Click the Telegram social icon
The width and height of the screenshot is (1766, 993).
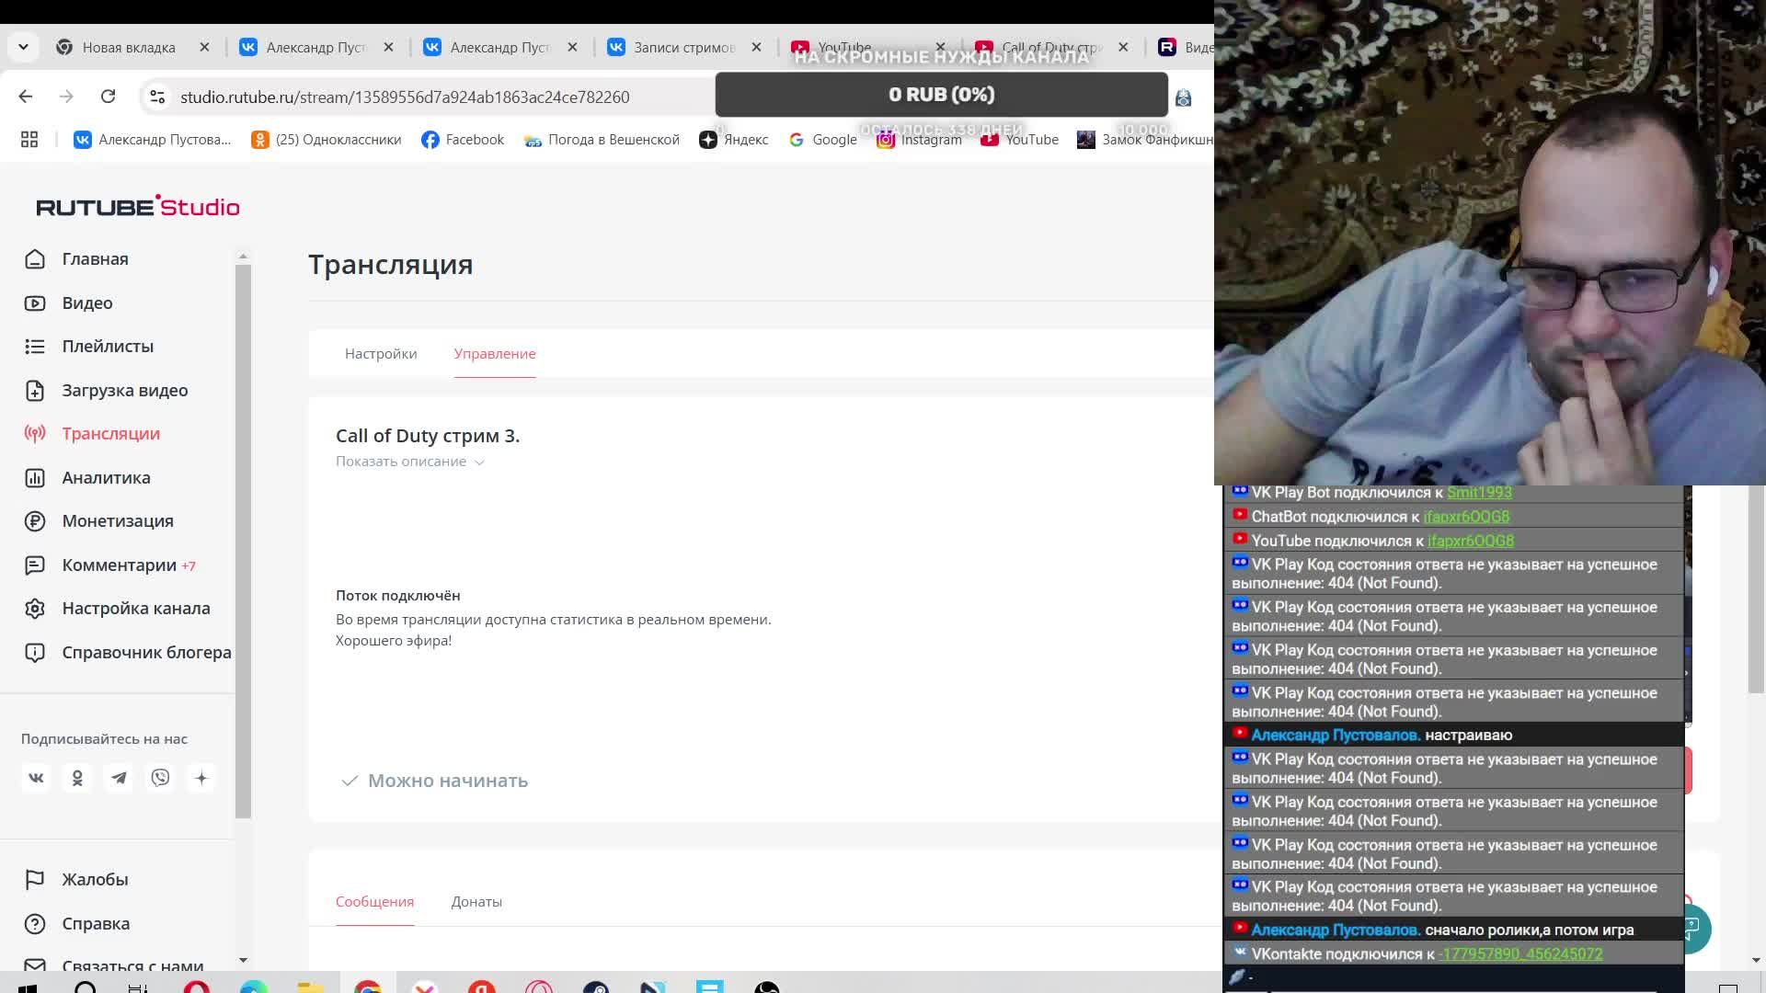click(119, 779)
